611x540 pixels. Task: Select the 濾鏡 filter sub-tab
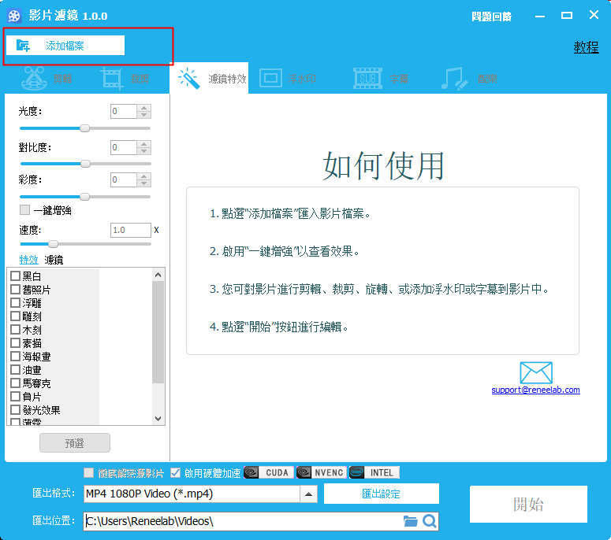tap(54, 260)
